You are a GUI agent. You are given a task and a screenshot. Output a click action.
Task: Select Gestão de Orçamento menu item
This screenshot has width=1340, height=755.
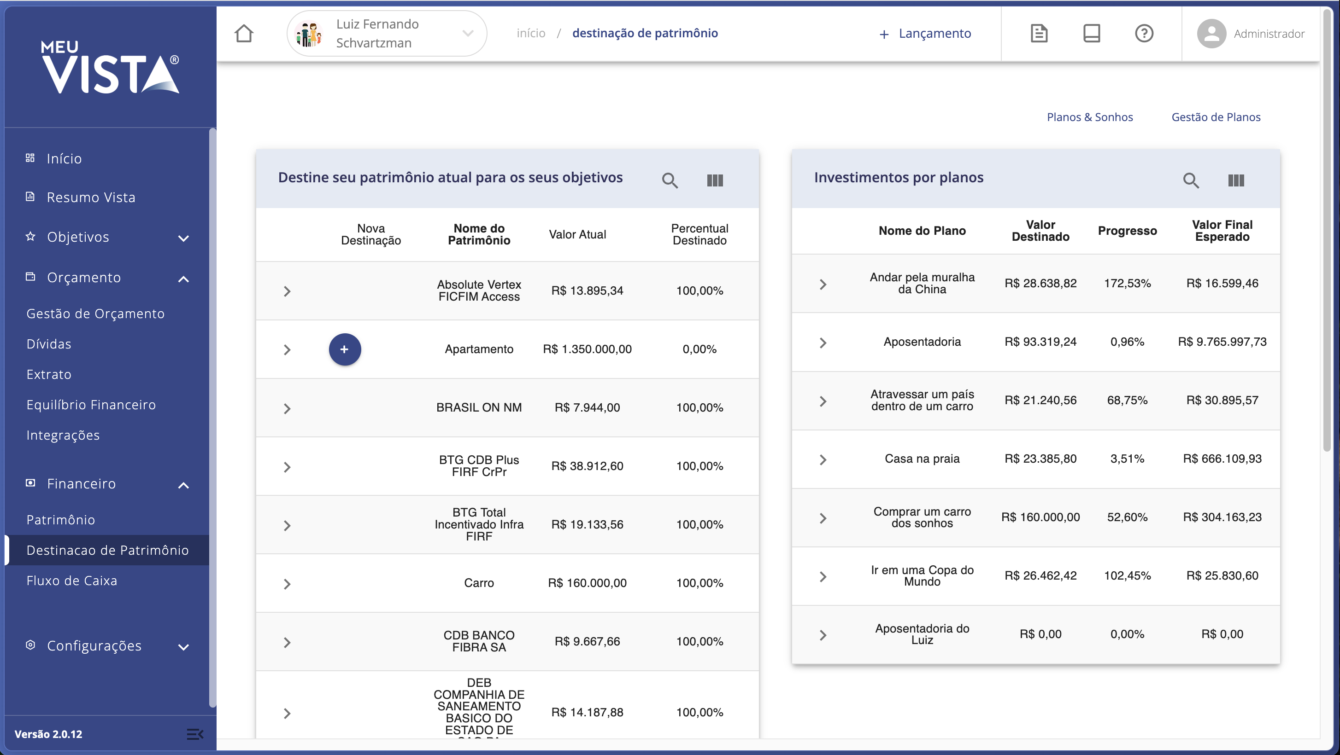tap(95, 314)
